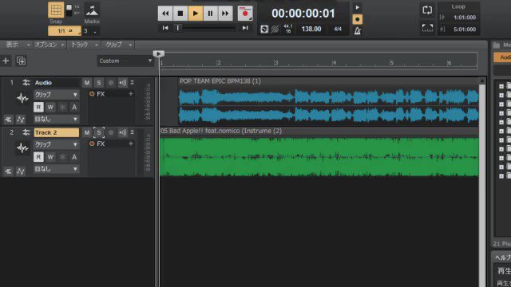Go to project end button
Screen dimensions: 511x287
point(245,28)
